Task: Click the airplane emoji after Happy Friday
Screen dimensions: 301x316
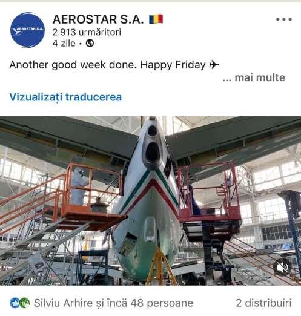Action: [x=214, y=65]
